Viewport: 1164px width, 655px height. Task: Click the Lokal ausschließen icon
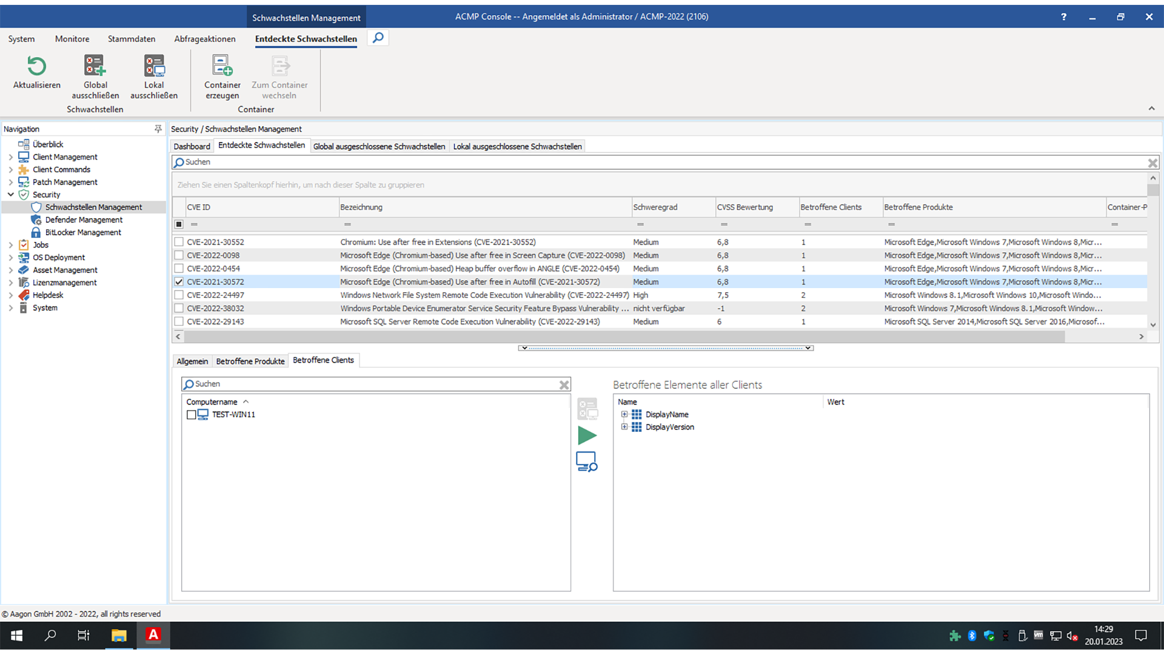tap(153, 65)
